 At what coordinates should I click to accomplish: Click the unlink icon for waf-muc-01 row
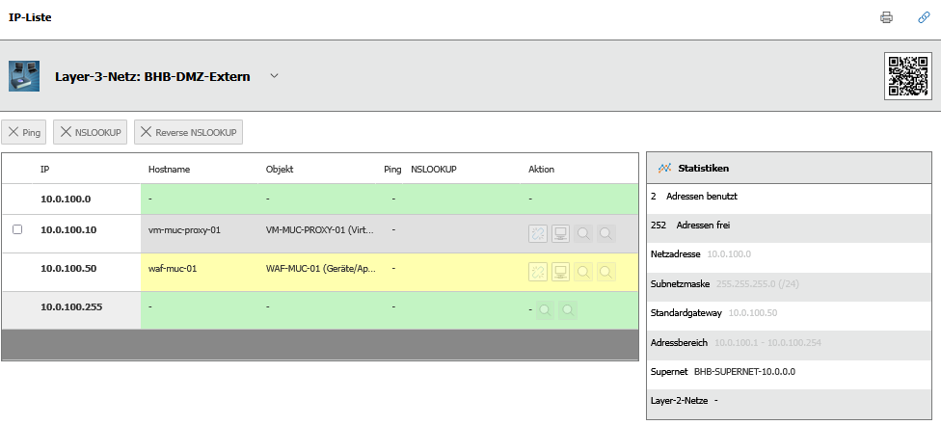pyautogui.click(x=538, y=272)
